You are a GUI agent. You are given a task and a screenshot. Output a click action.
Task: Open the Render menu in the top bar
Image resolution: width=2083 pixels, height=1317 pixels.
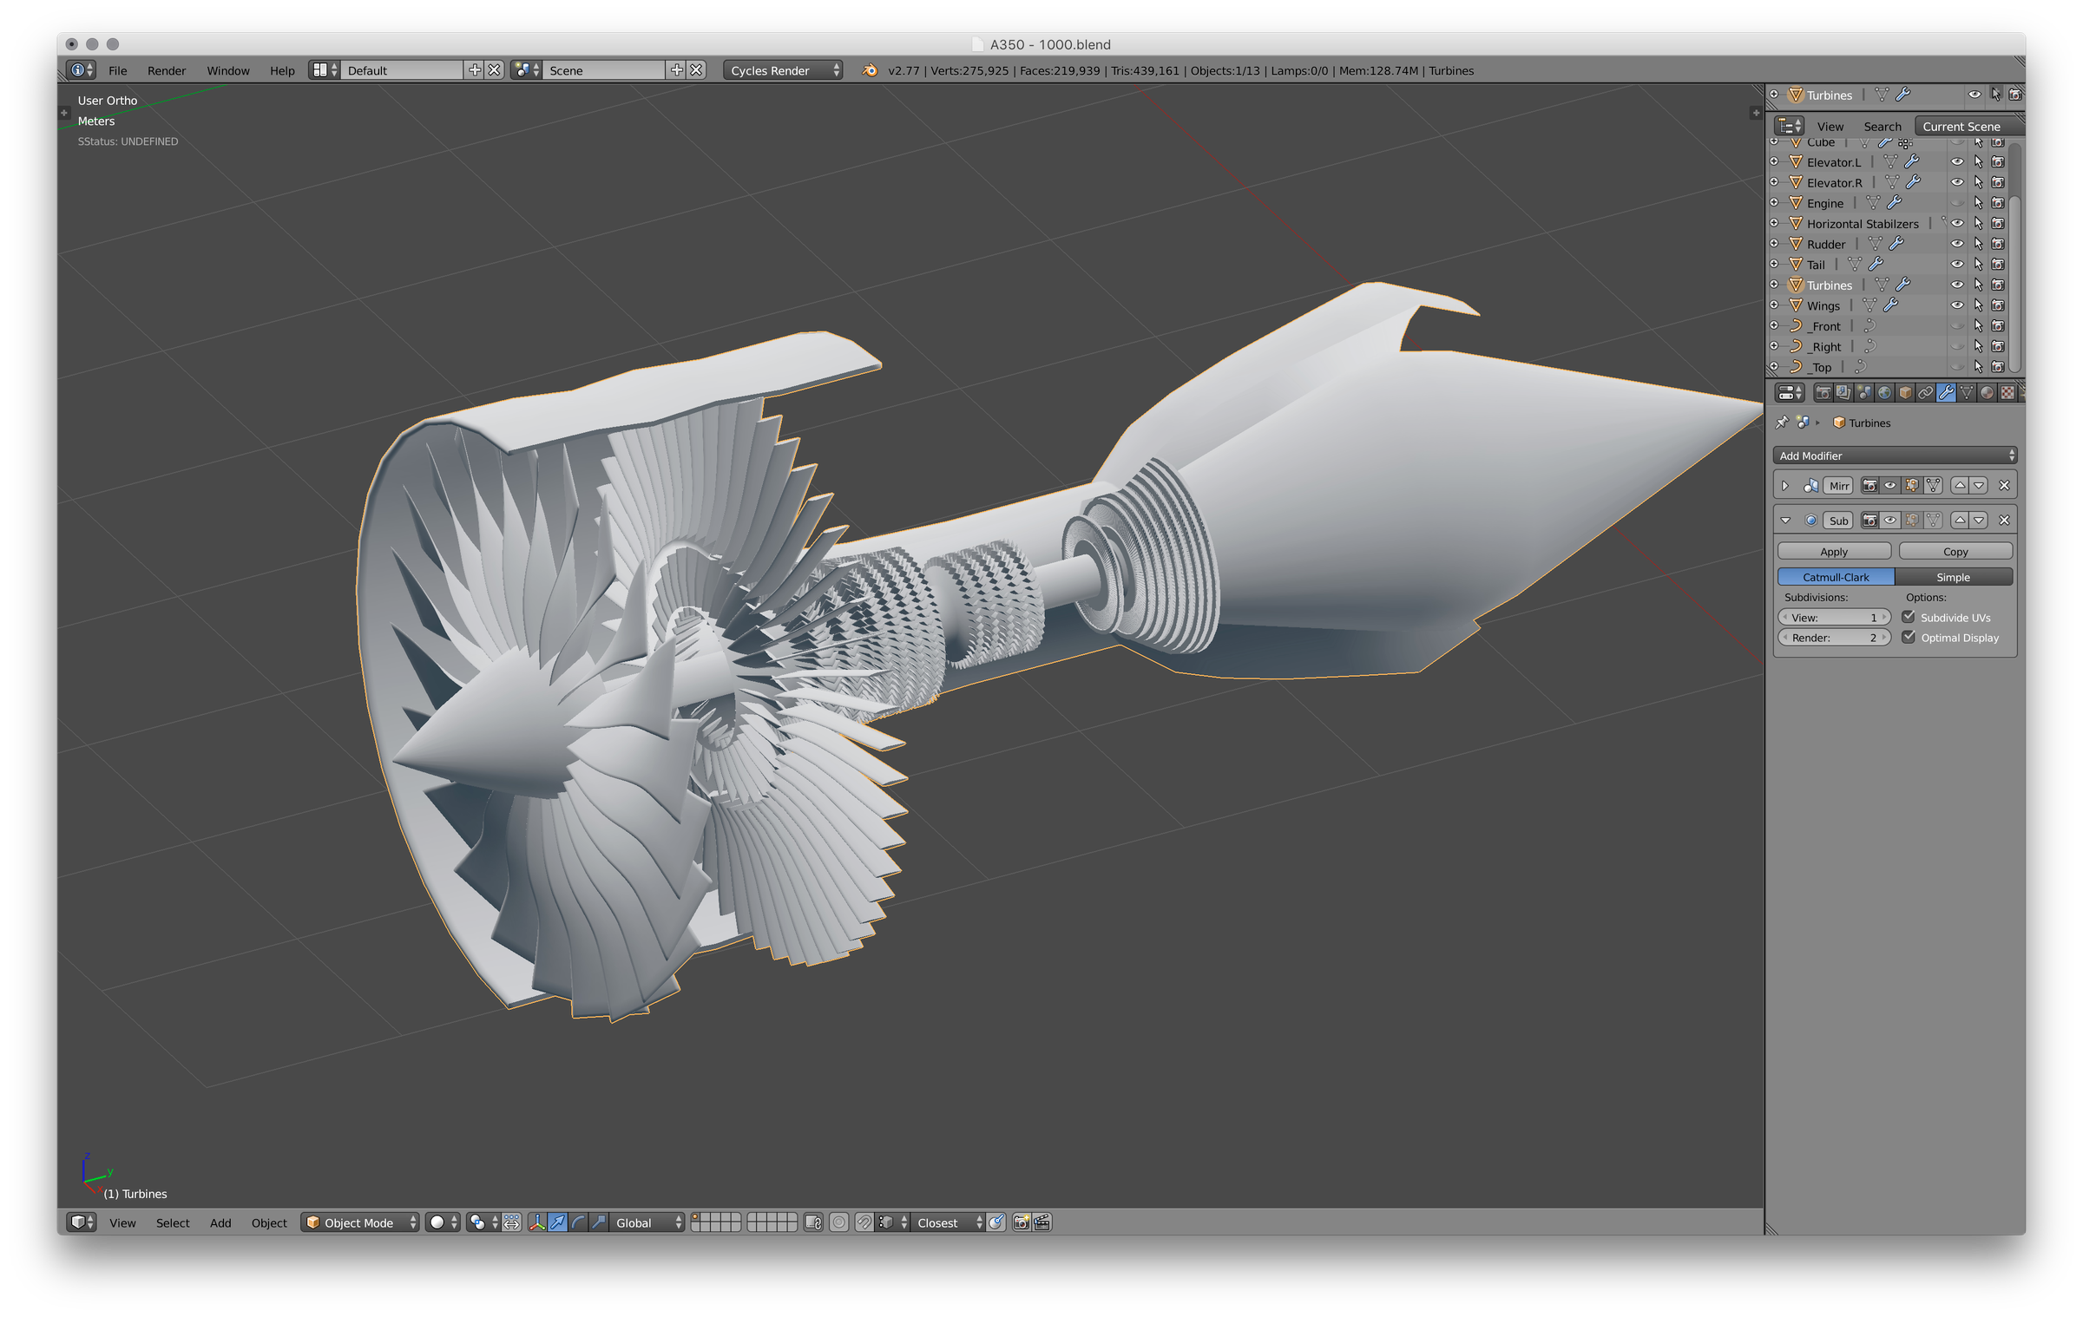pyautogui.click(x=167, y=70)
